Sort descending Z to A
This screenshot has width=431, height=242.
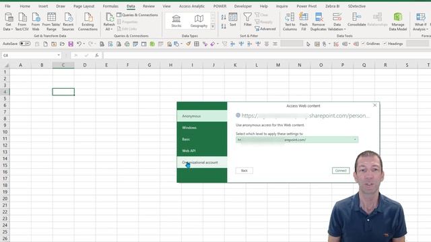[224, 26]
